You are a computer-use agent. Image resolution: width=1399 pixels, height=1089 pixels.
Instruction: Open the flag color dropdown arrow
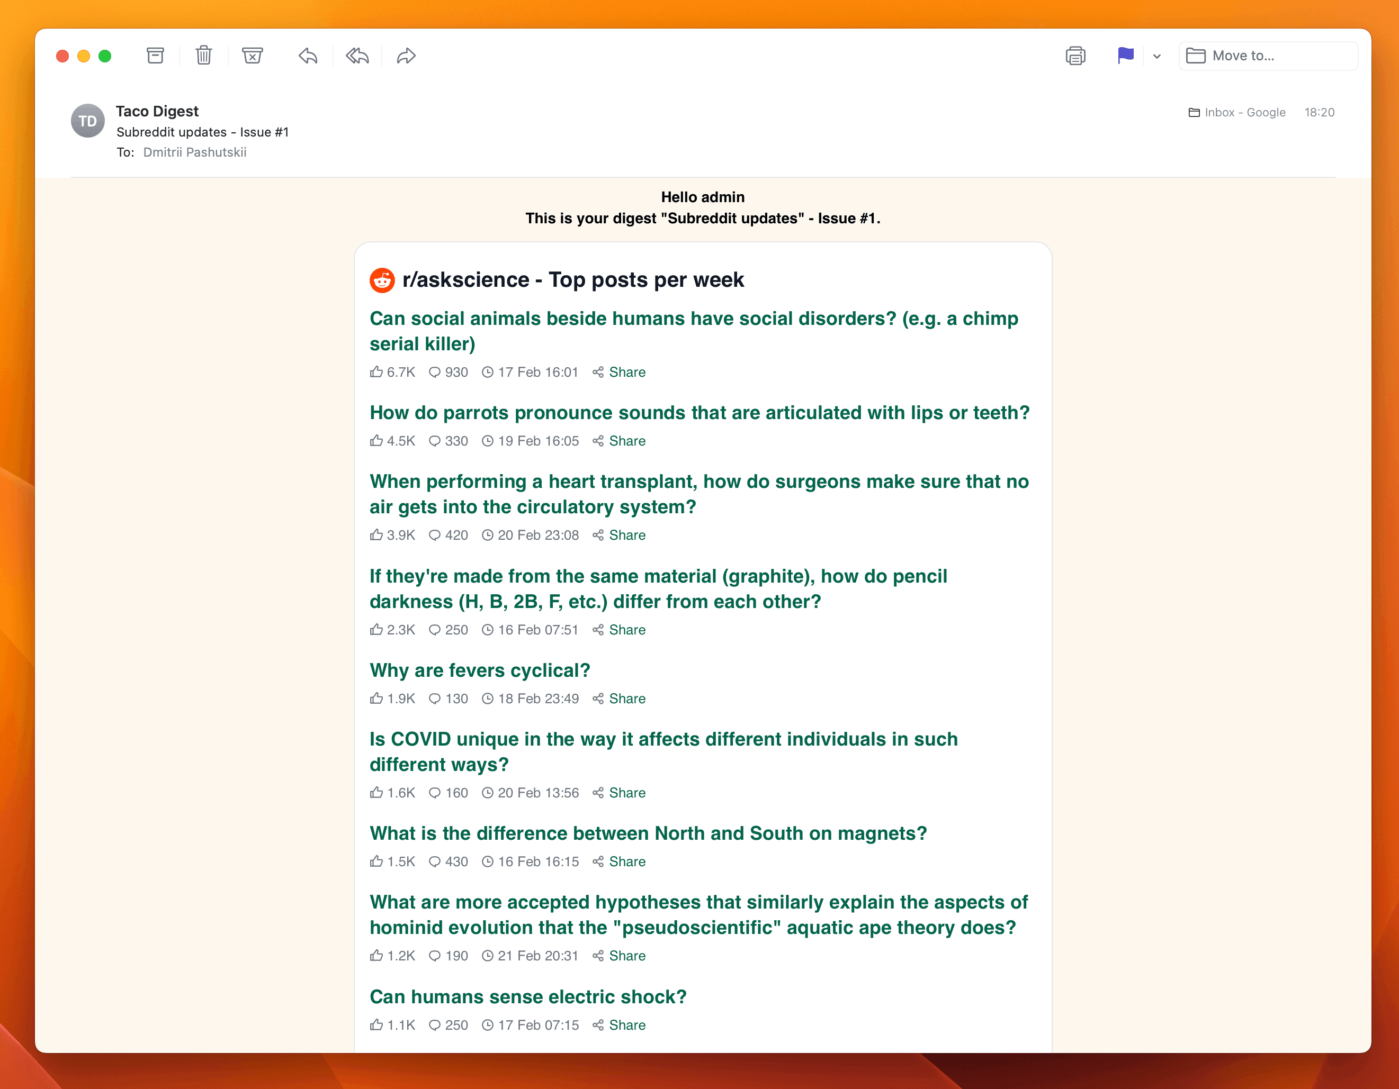coord(1157,56)
